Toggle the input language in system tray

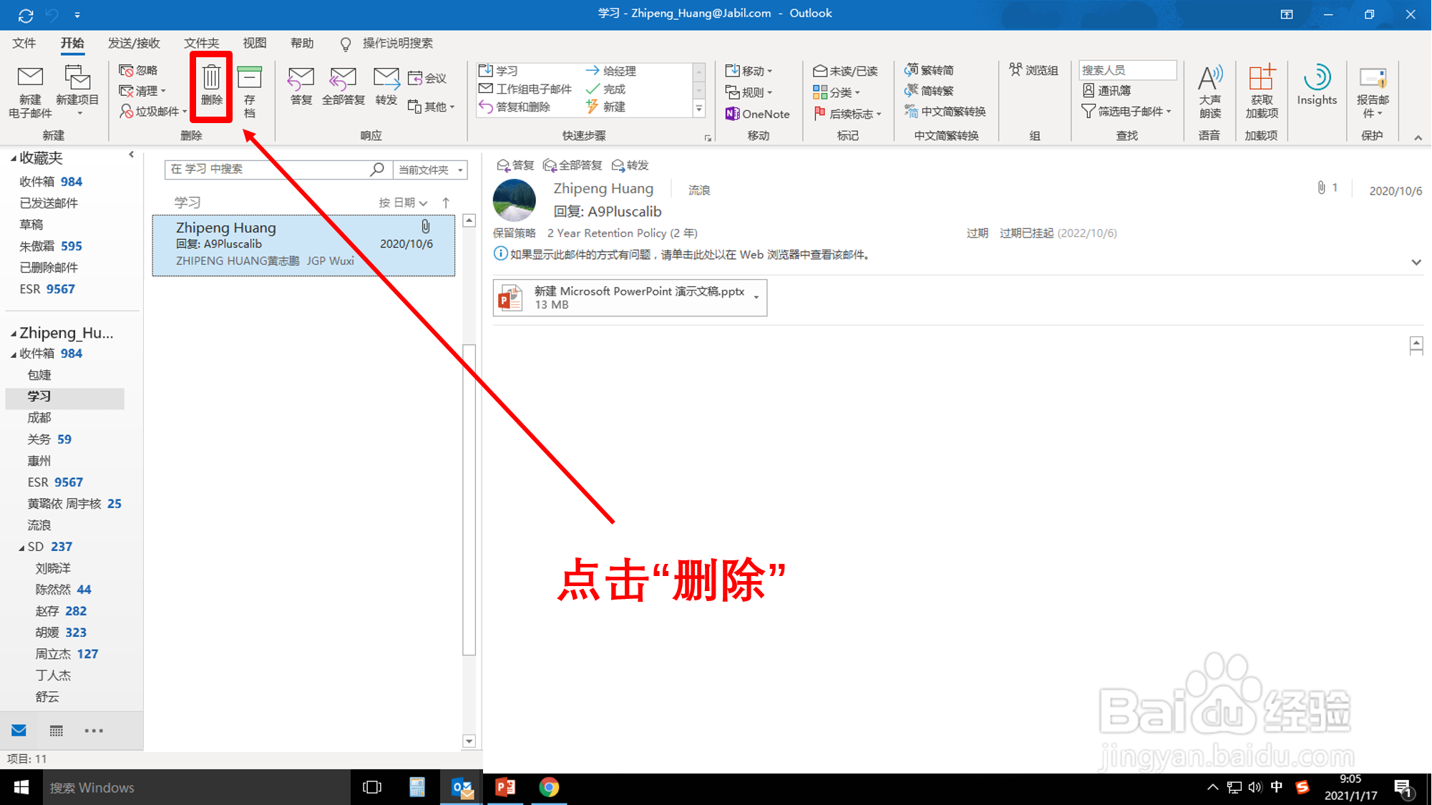point(1277,786)
